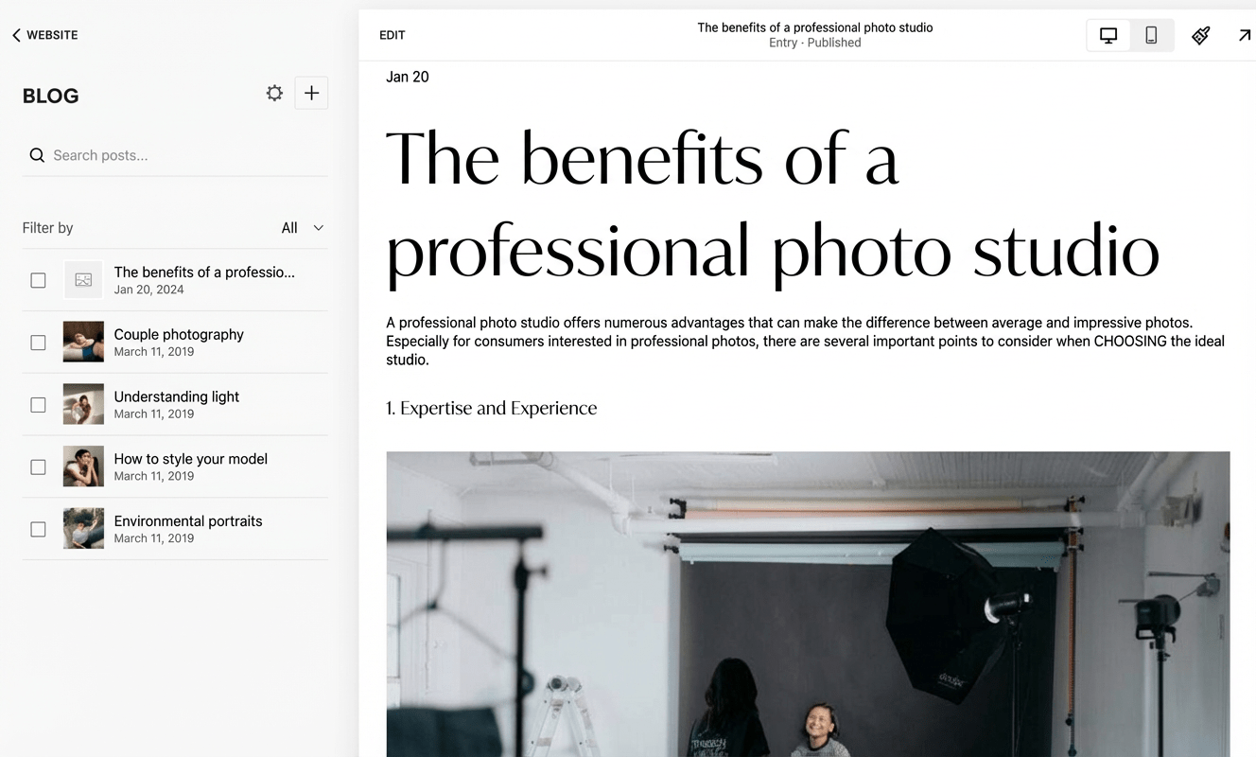This screenshot has height=757, width=1256.
Task: Open the Couple photography post
Action: click(x=179, y=335)
